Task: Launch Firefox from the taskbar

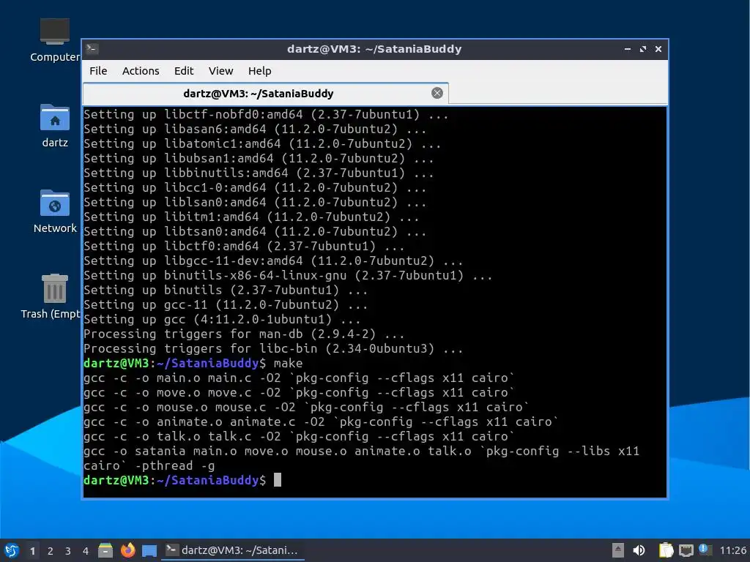Action: (127, 550)
